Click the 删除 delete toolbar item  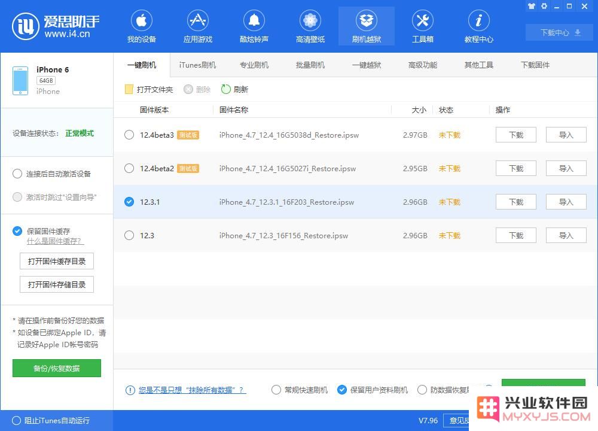[197, 89]
